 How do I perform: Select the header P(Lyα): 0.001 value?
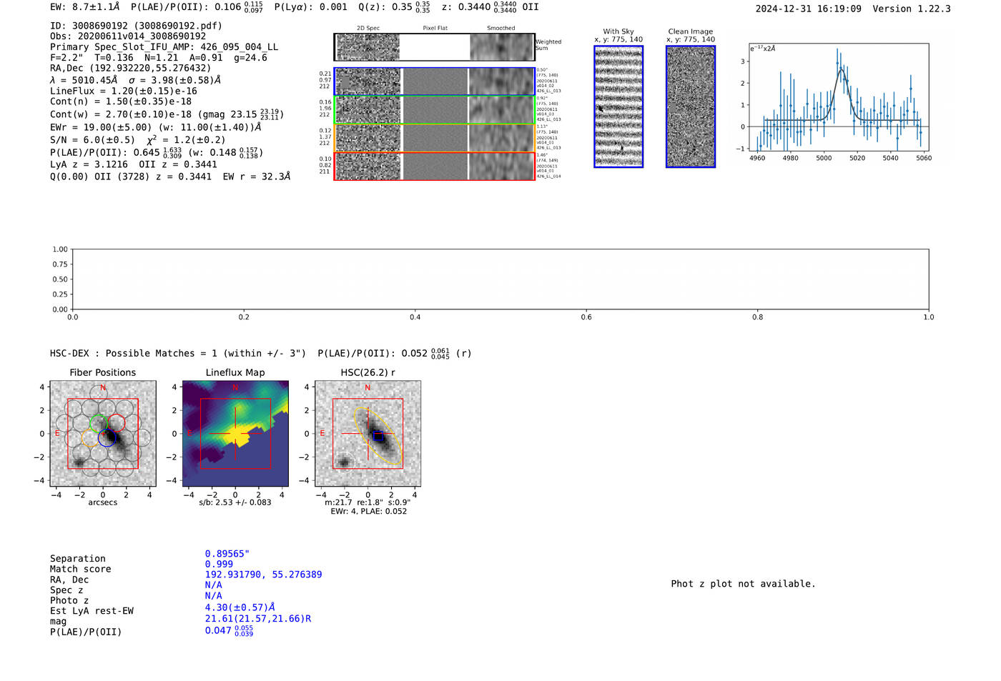311,7
